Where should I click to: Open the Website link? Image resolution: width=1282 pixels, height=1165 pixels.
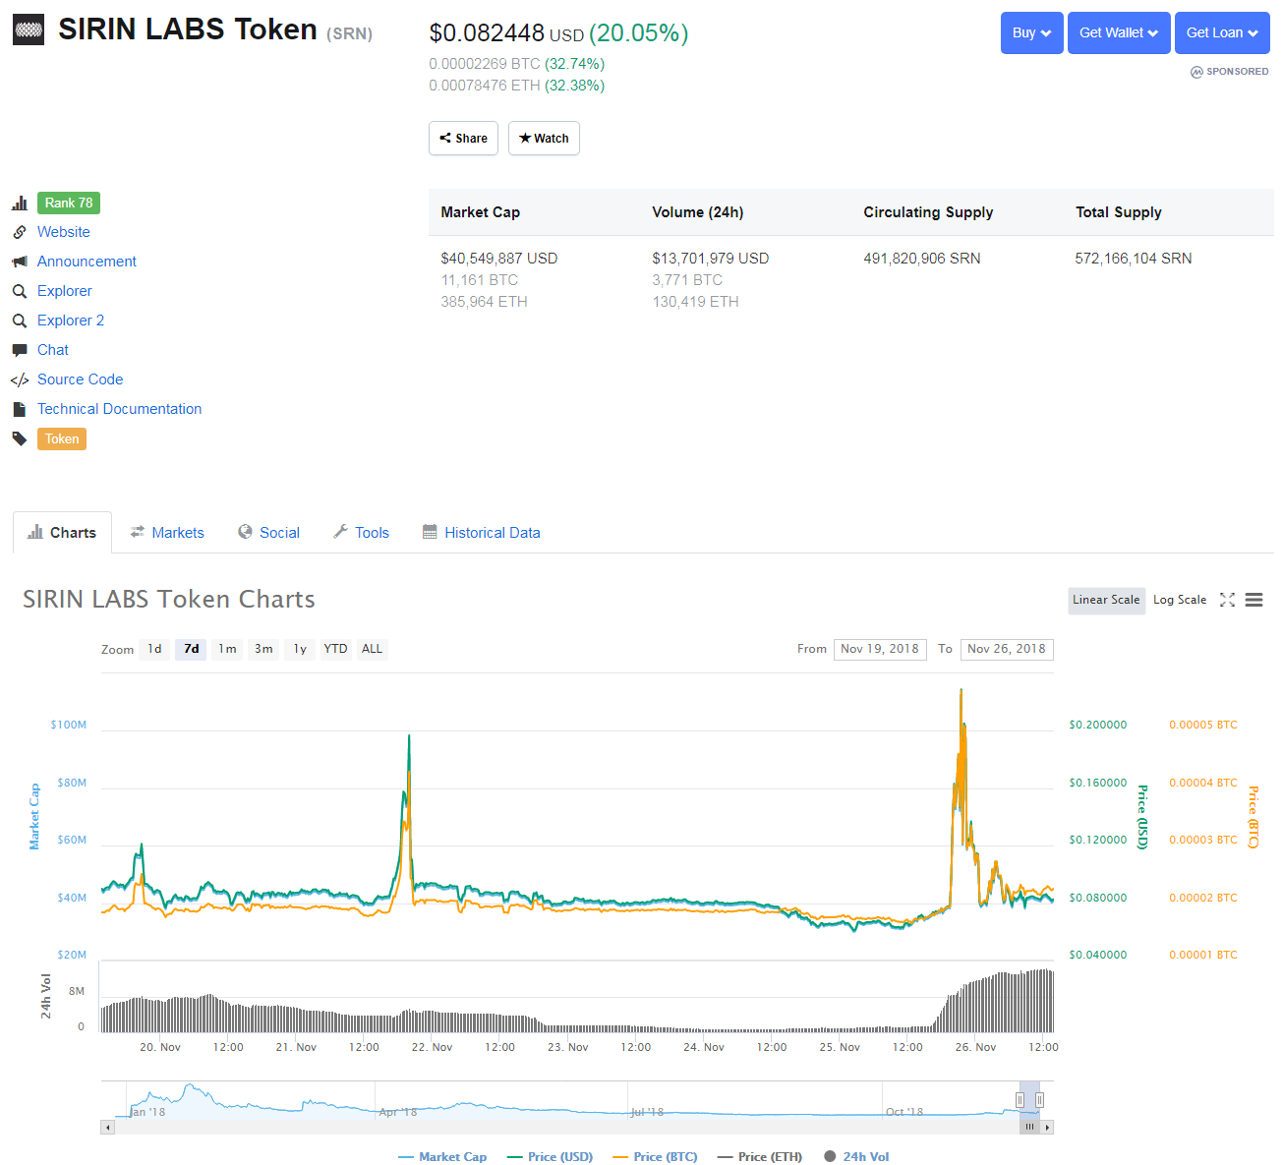64,232
